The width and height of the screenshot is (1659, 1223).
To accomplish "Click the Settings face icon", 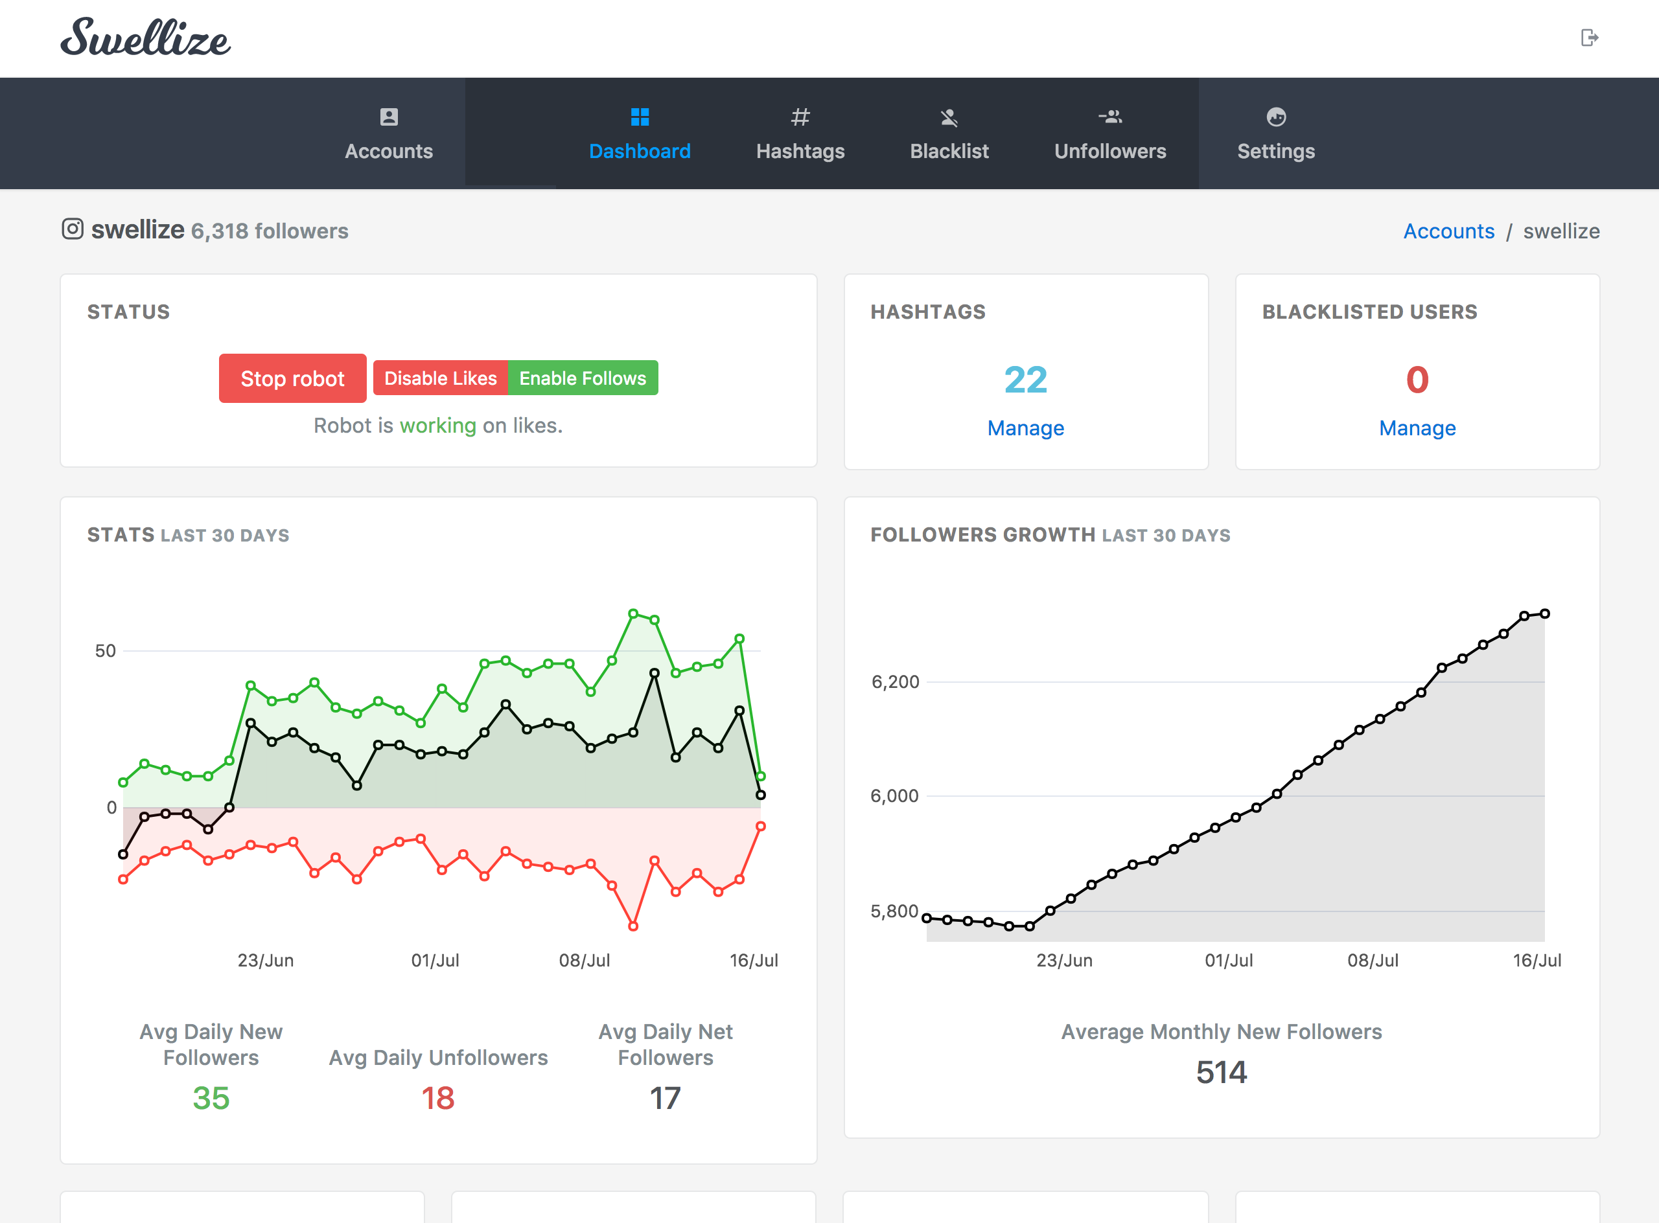I will pos(1275,117).
